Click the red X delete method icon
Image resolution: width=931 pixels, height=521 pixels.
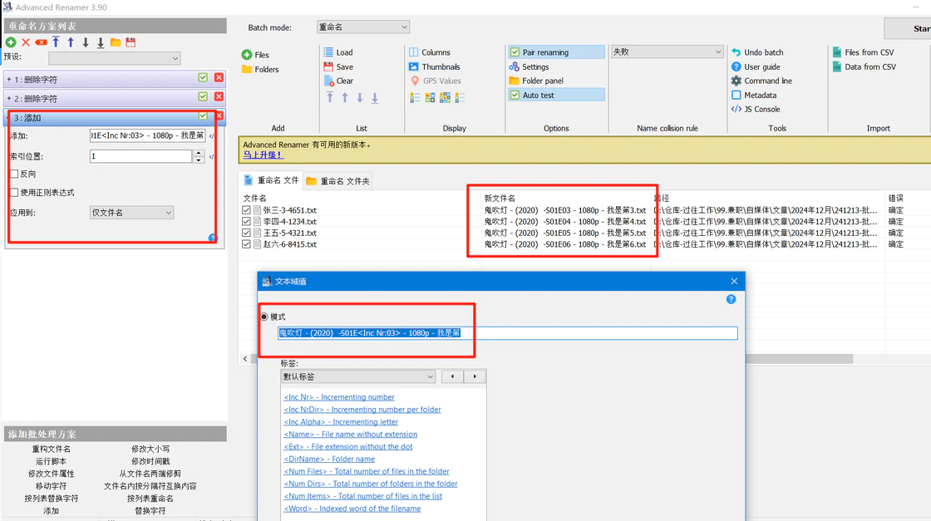coord(26,42)
